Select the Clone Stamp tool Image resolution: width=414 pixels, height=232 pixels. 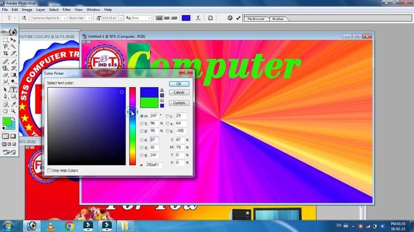(6, 68)
